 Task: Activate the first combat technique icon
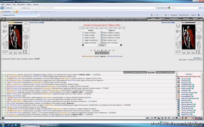tap(97, 53)
